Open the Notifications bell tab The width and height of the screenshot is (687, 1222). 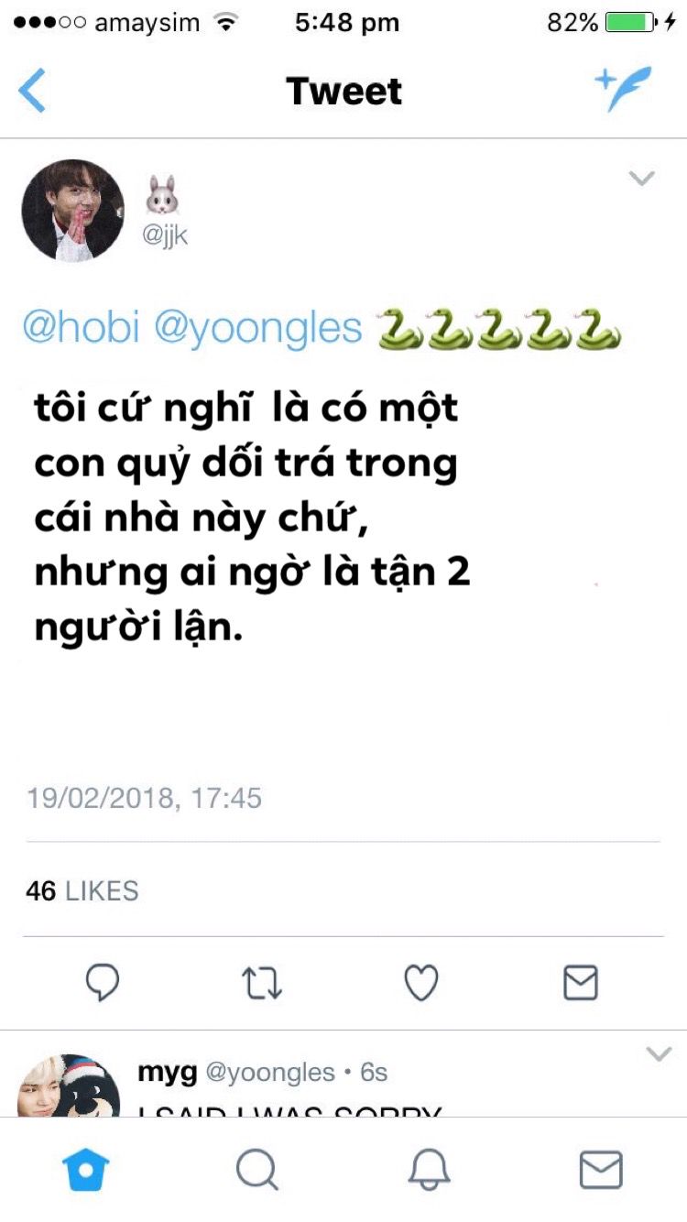click(429, 1169)
